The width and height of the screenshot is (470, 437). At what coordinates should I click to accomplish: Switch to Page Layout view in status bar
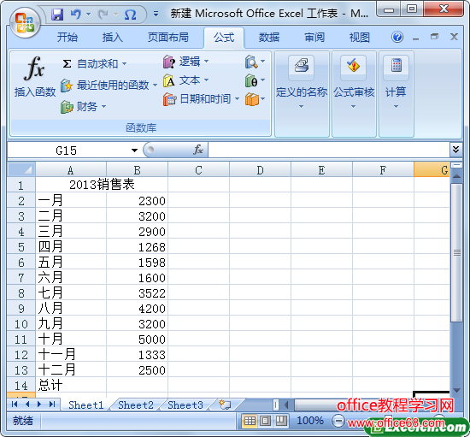pos(265,421)
